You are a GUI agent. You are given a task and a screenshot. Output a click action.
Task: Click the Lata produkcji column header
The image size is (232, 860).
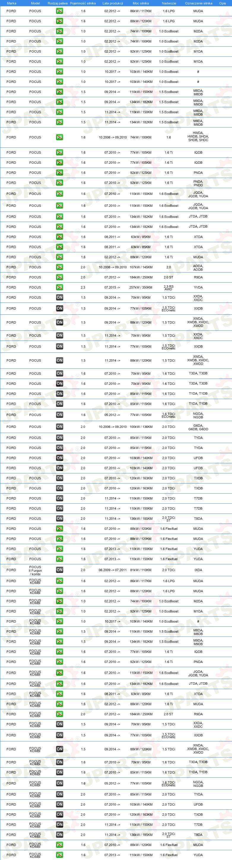[x=113, y=3]
